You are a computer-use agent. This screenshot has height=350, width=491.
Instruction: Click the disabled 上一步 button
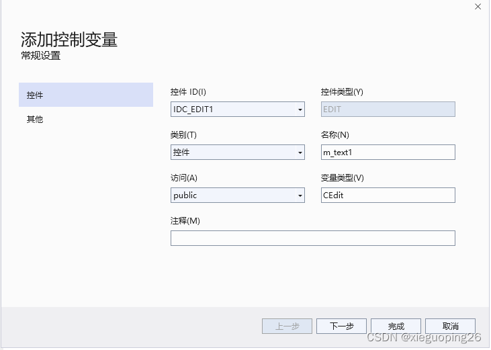click(287, 326)
